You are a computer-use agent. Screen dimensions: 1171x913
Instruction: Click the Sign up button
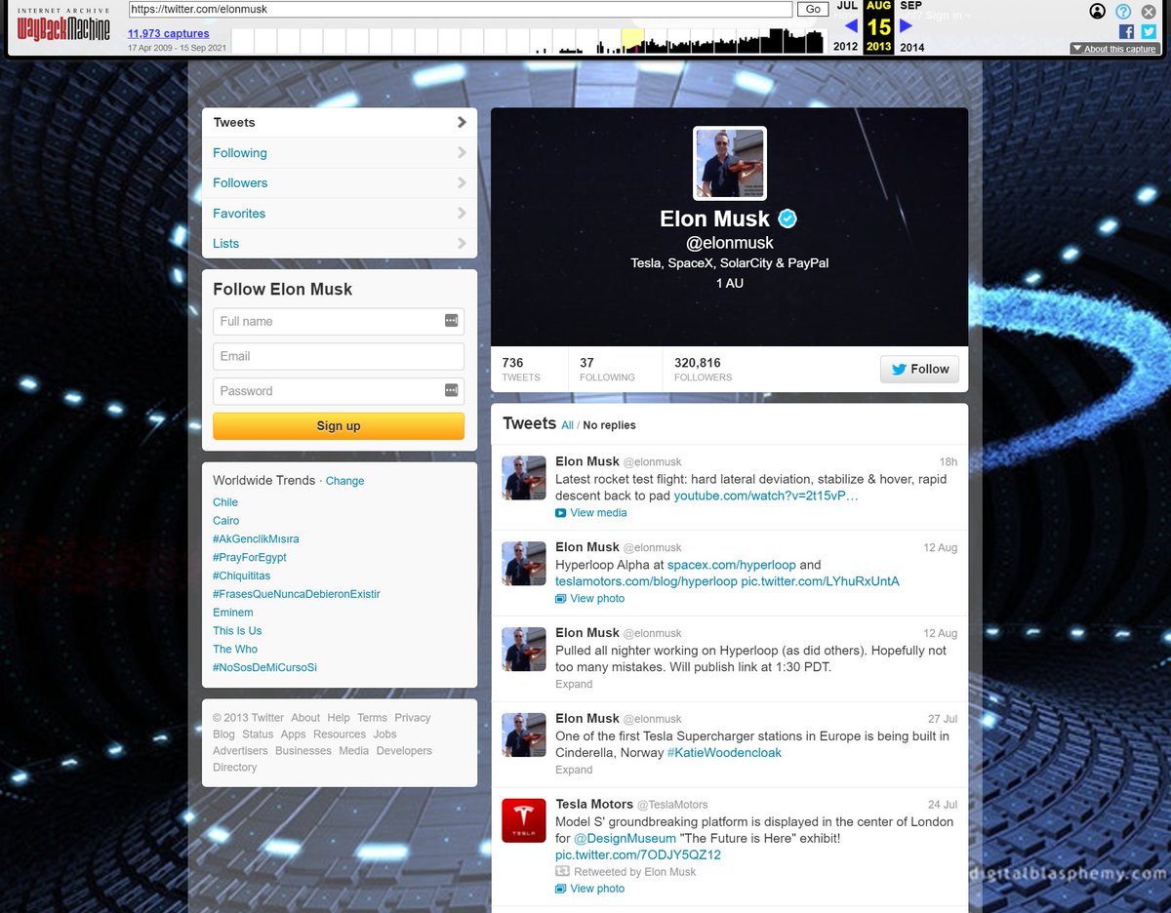click(x=339, y=426)
